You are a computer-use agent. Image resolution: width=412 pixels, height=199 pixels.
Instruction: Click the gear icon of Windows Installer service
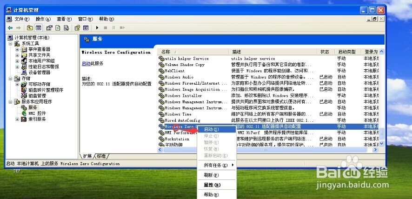tap(161, 95)
